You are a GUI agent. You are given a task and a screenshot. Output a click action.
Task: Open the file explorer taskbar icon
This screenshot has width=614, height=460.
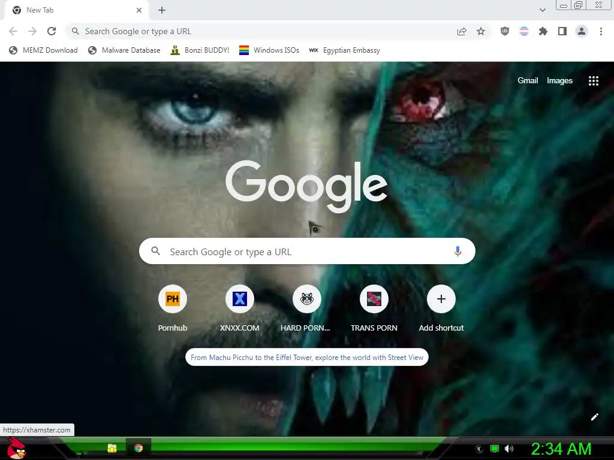coord(112,448)
